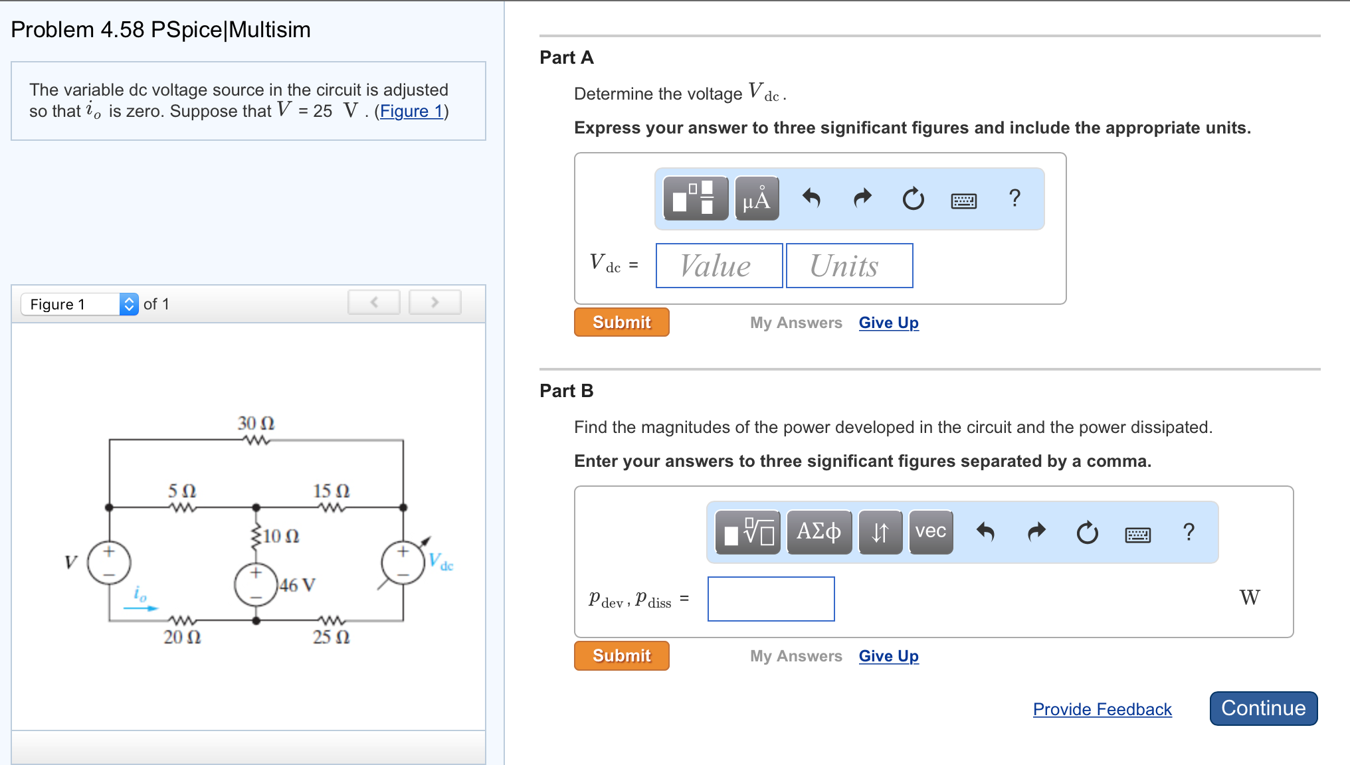Open the μÅ units symbol picker

[756, 198]
